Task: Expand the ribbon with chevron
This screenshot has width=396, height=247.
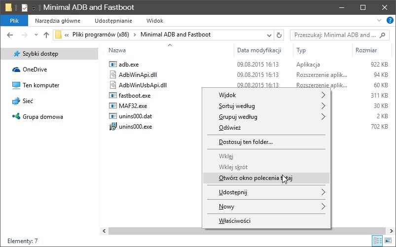Action: (x=379, y=20)
